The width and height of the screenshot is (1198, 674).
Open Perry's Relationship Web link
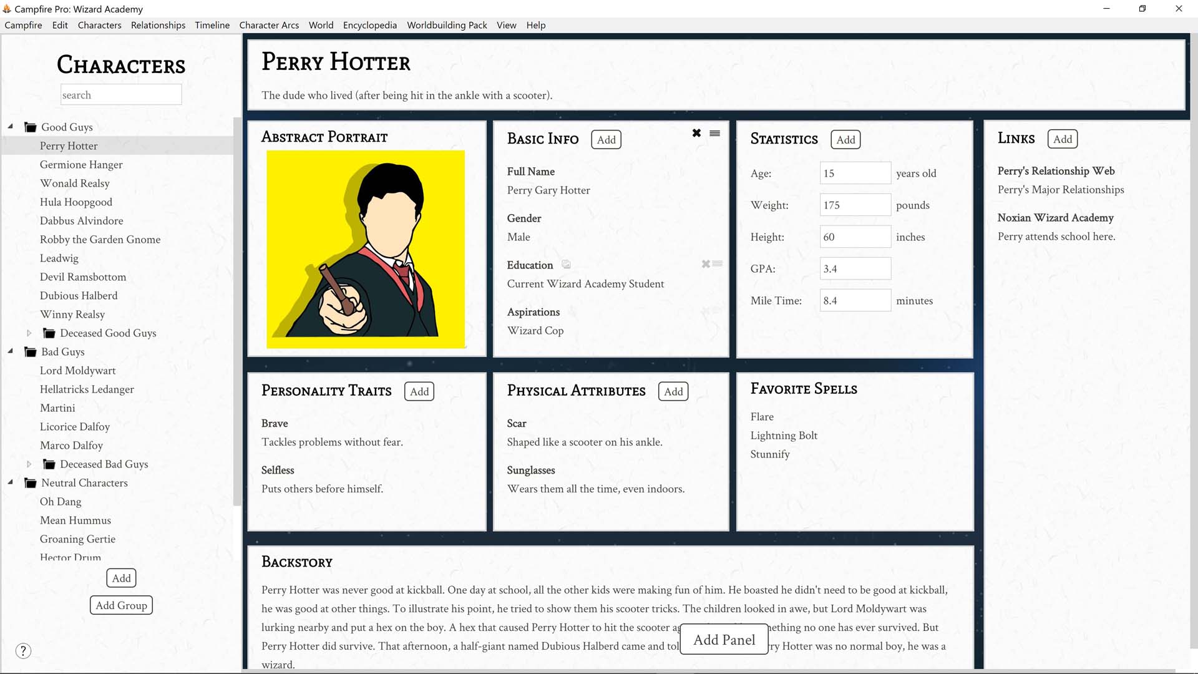coord(1056,171)
